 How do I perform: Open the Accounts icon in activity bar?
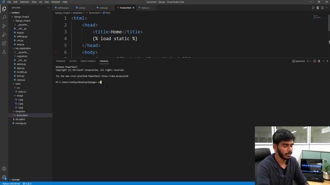click(x=4, y=169)
